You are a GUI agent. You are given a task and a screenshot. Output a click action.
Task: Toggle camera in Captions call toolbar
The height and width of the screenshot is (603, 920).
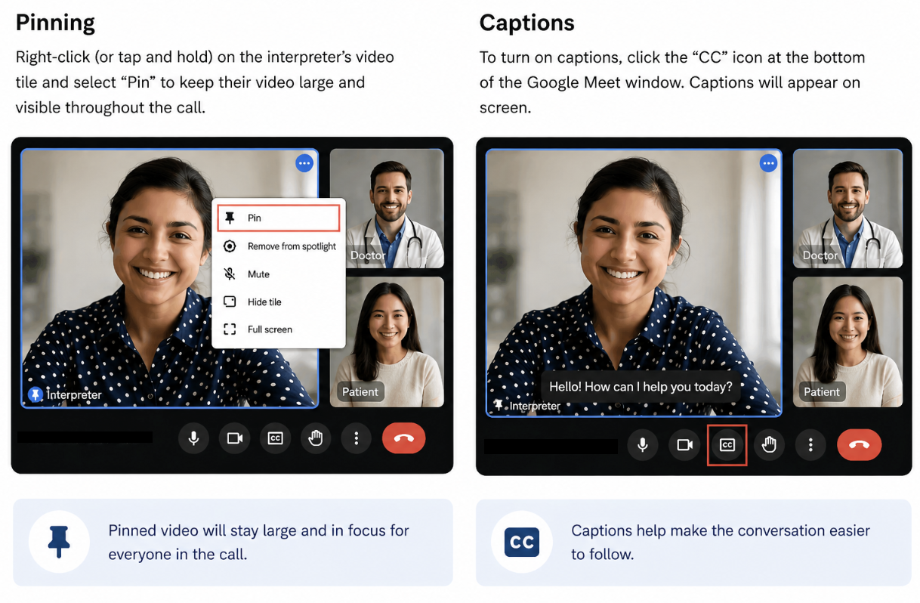[684, 445]
